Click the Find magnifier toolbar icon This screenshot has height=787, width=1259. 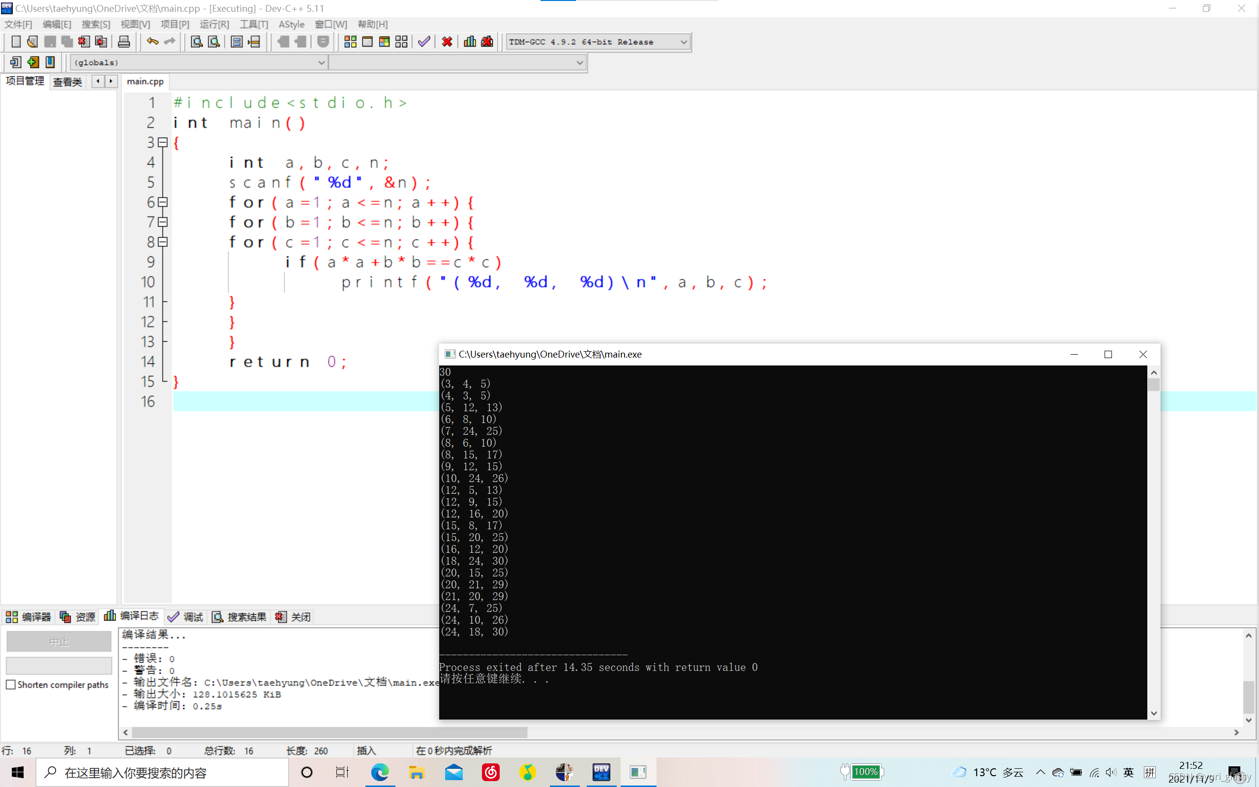(x=196, y=42)
